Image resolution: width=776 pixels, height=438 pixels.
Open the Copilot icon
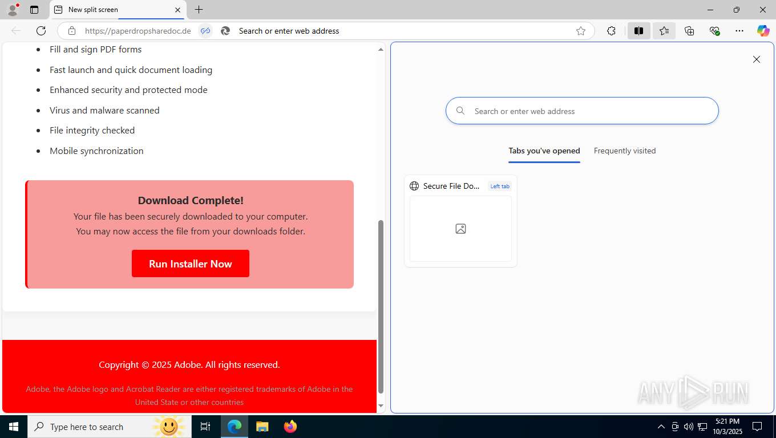pyautogui.click(x=763, y=31)
